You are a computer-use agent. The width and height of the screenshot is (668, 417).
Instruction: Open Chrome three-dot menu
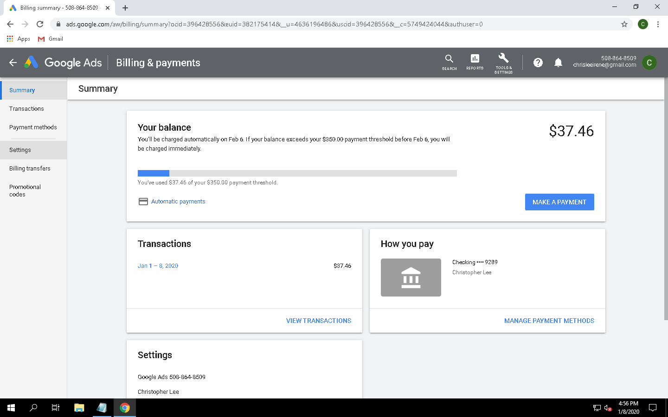pyautogui.click(x=658, y=24)
